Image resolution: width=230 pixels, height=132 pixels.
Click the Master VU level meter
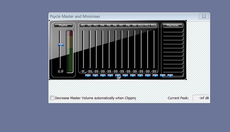pyautogui.click(x=69, y=51)
